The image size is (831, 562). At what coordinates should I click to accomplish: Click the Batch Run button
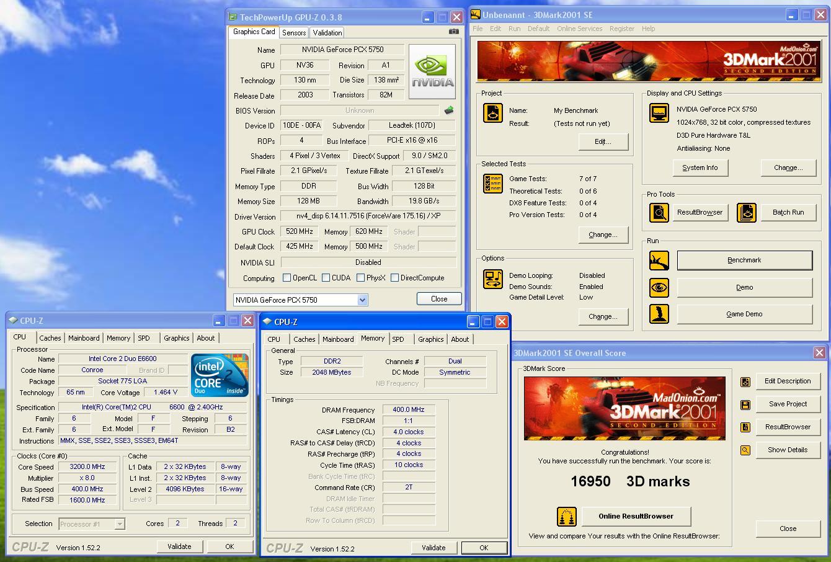tap(788, 212)
